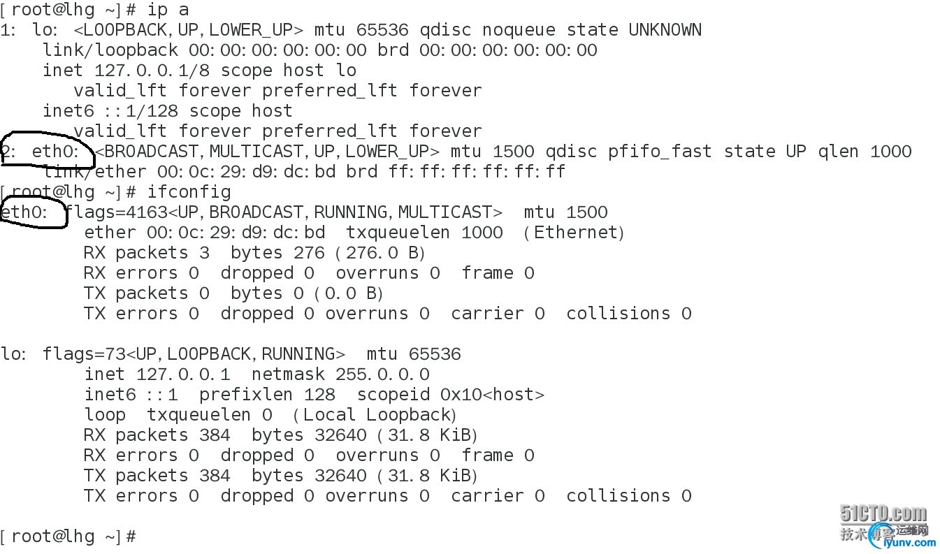Click the 'prefixlen 128' text
This screenshot has height=554, width=940.
click(x=267, y=395)
